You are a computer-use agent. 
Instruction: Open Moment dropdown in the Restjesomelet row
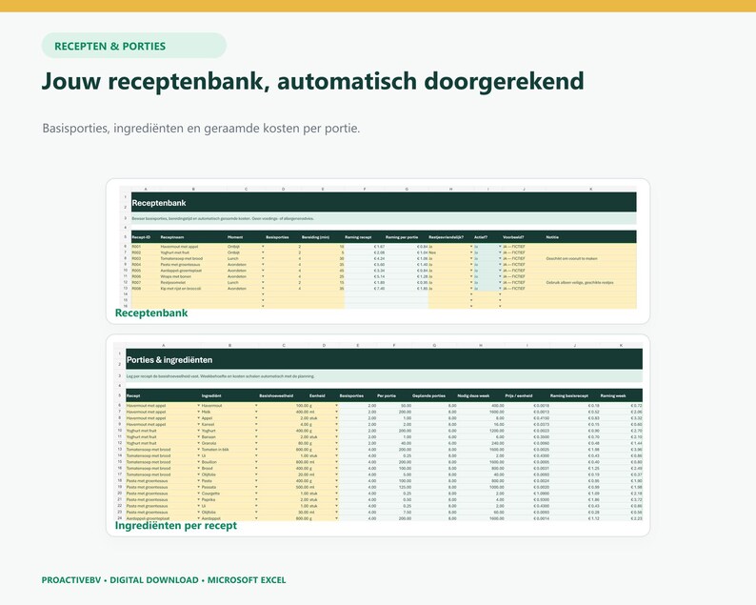click(263, 282)
